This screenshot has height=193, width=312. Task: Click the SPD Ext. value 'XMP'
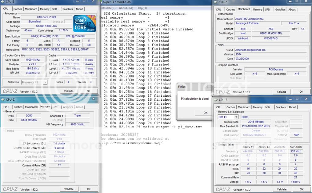[296, 135]
